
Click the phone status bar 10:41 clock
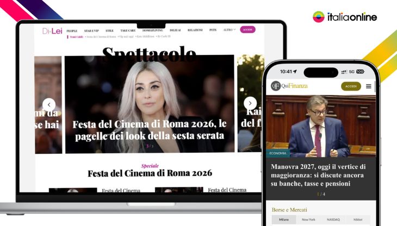(286, 72)
